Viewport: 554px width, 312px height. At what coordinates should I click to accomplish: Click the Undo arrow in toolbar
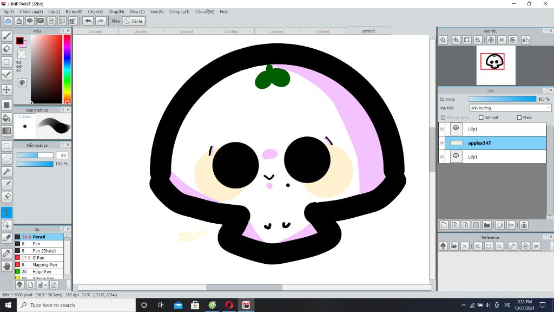88,21
